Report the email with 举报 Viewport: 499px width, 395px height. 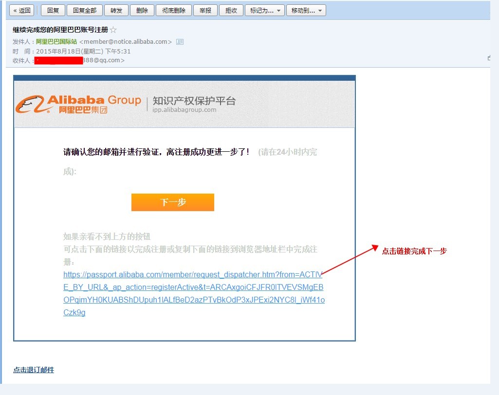coord(205,11)
